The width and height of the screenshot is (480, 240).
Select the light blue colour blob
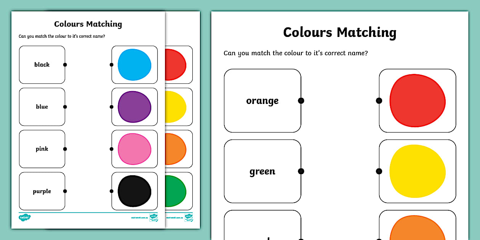click(134, 65)
